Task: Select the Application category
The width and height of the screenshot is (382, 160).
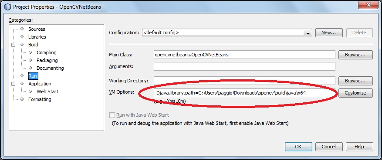Action: coord(40,84)
